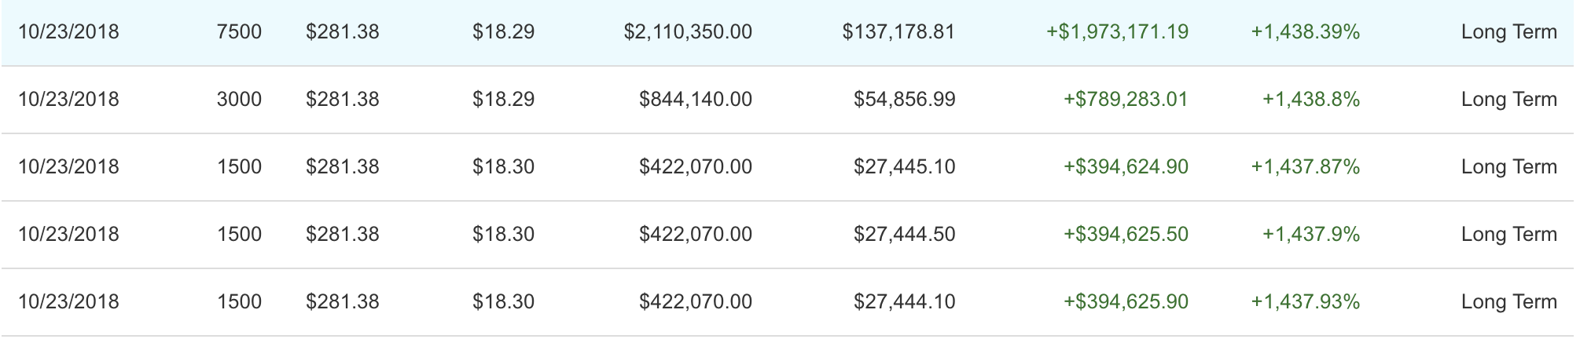The height and width of the screenshot is (339, 1591).
Task: Click the +1,437.93% gain percentage
Action: [x=1306, y=302]
